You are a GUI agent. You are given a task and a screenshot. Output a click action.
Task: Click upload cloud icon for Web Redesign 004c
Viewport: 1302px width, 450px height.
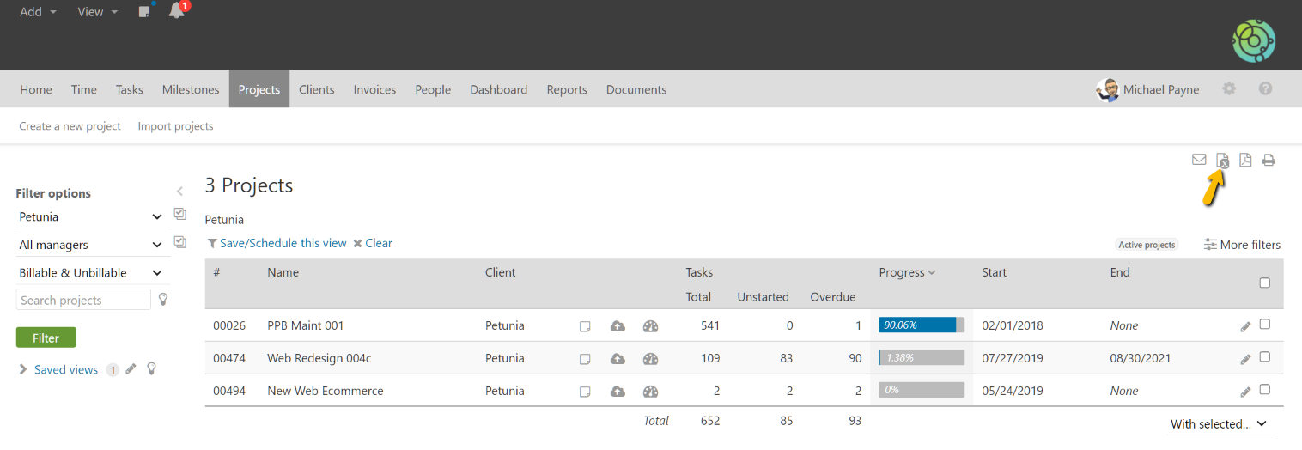point(618,359)
